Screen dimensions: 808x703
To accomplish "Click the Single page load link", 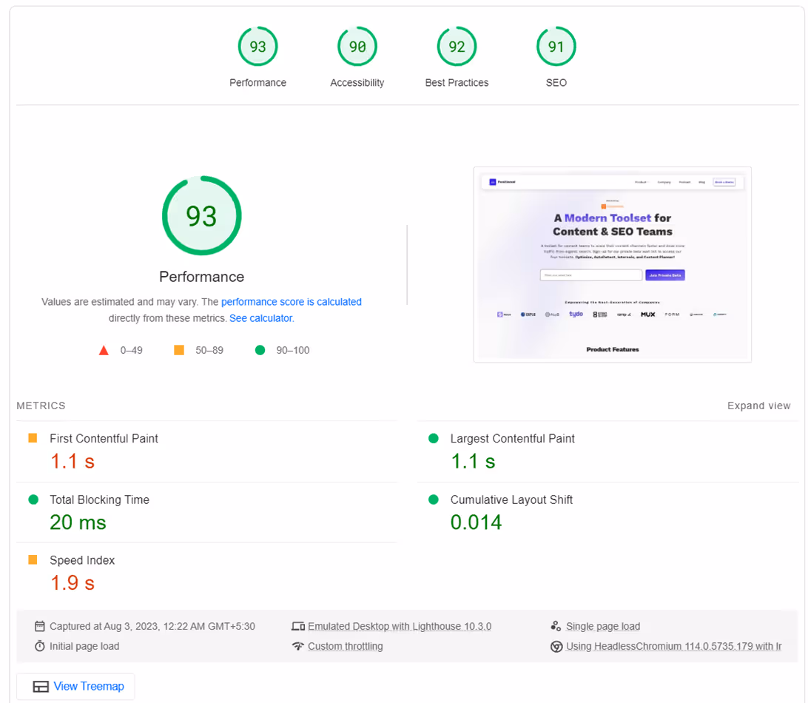I will pyautogui.click(x=603, y=626).
